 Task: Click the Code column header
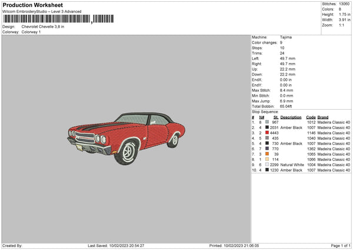pos(311,117)
